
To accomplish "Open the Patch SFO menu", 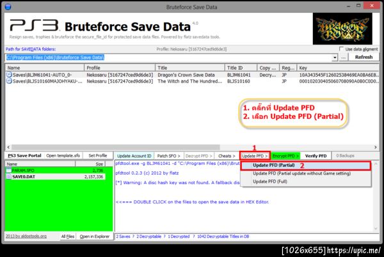I will [168, 156].
